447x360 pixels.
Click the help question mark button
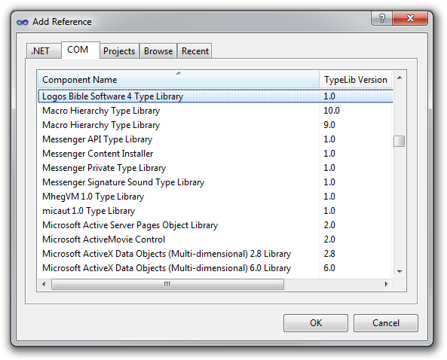pos(381,18)
